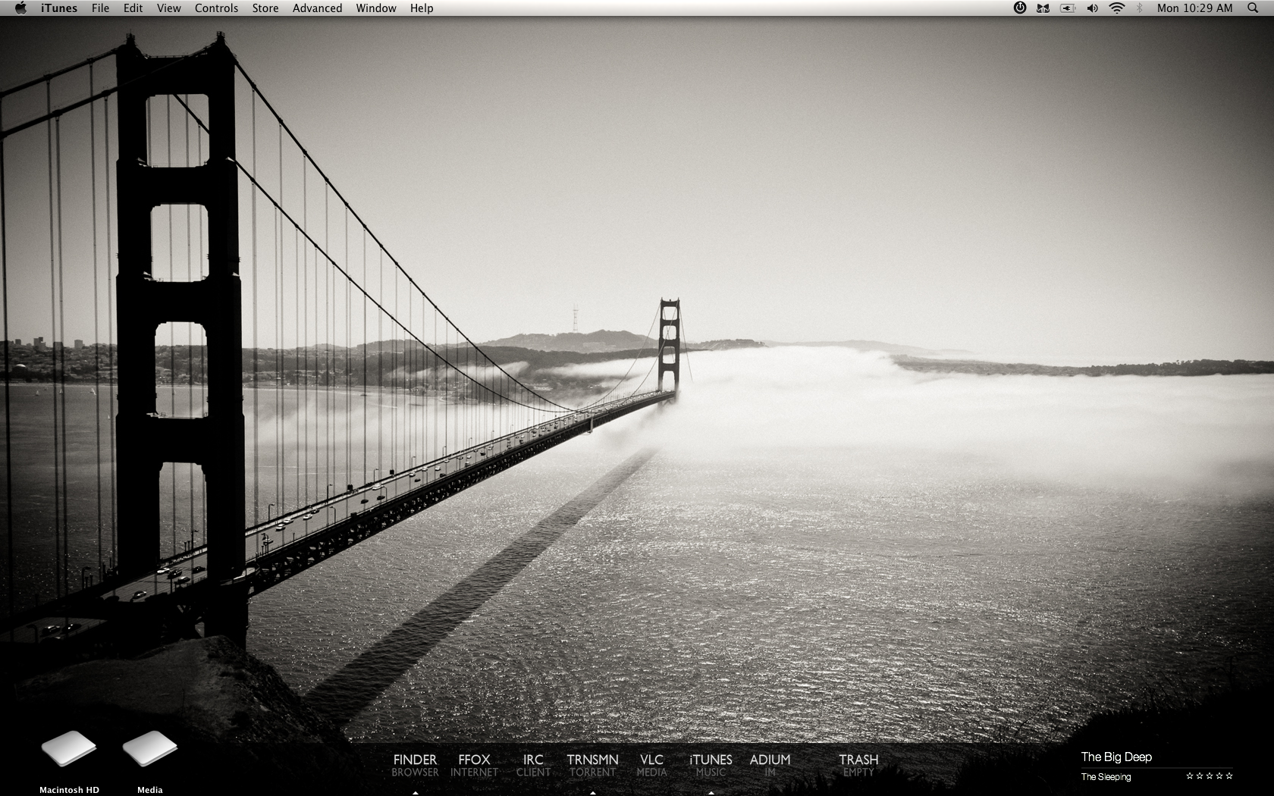Rate the song one star
The height and width of the screenshot is (796, 1274).
1190,776
